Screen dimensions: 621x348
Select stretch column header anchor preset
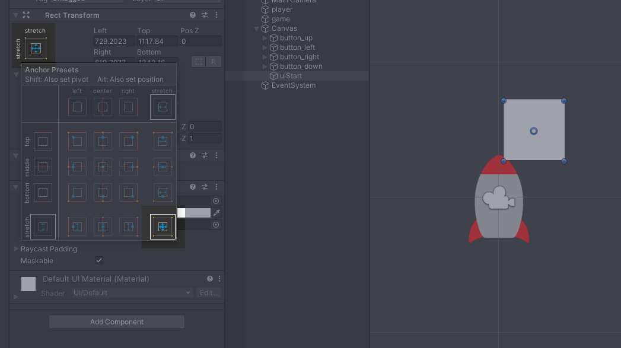point(163,107)
